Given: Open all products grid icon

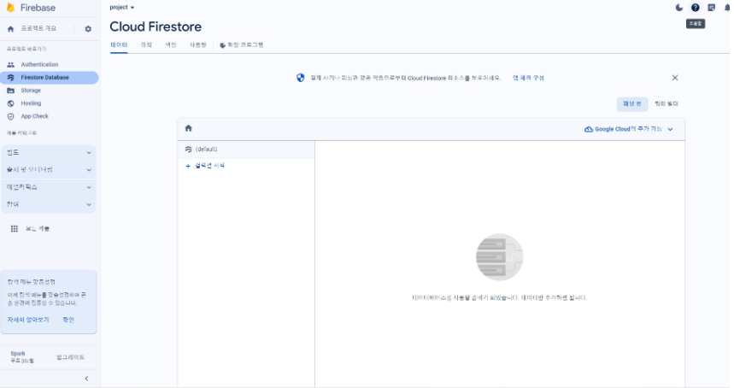Looking at the screenshot, I should 15,229.
